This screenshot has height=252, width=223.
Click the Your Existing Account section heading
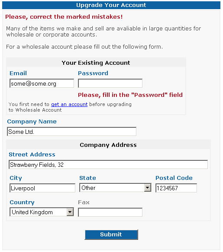click(96, 63)
